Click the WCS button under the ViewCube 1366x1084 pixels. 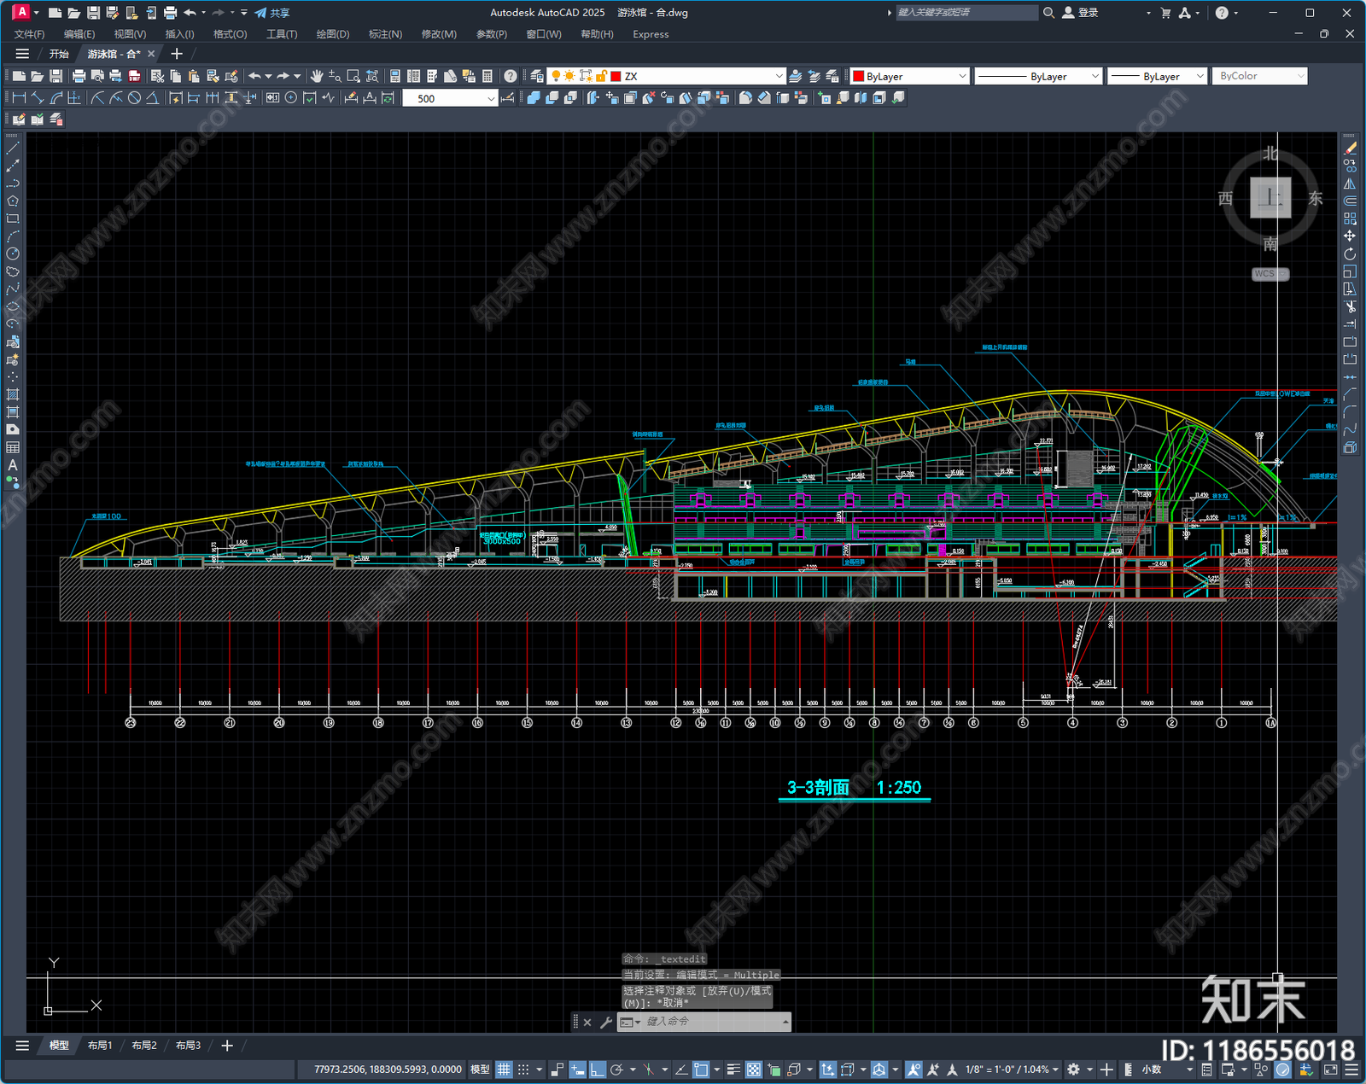(1270, 274)
